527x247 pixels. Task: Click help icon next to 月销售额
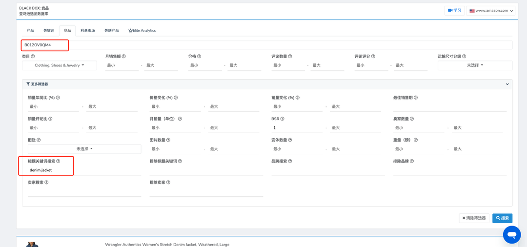pyautogui.click(x=124, y=57)
